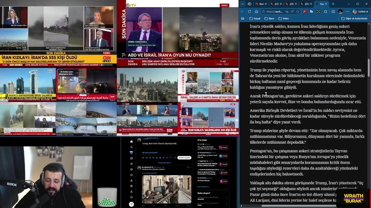This screenshot has height=208, width=371.
Task: Reload the current page
Action: pos(250,12)
